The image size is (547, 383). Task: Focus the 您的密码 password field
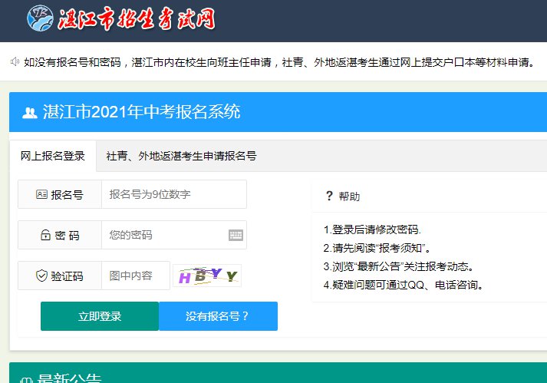click(174, 235)
